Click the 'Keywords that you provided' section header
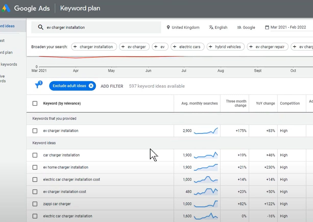The width and height of the screenshot is (313, 222). [x=54, y=119]
